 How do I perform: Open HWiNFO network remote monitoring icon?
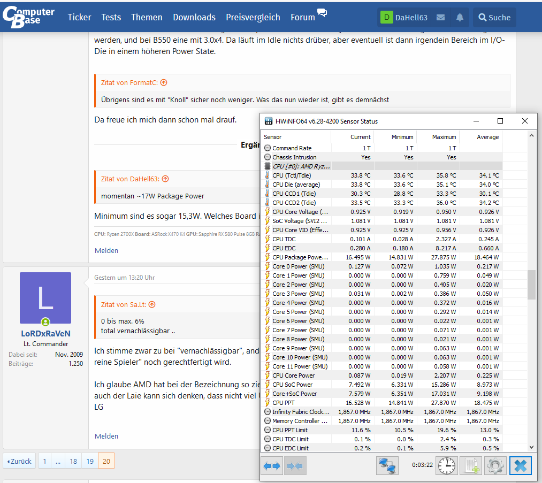tap(387, 466)
